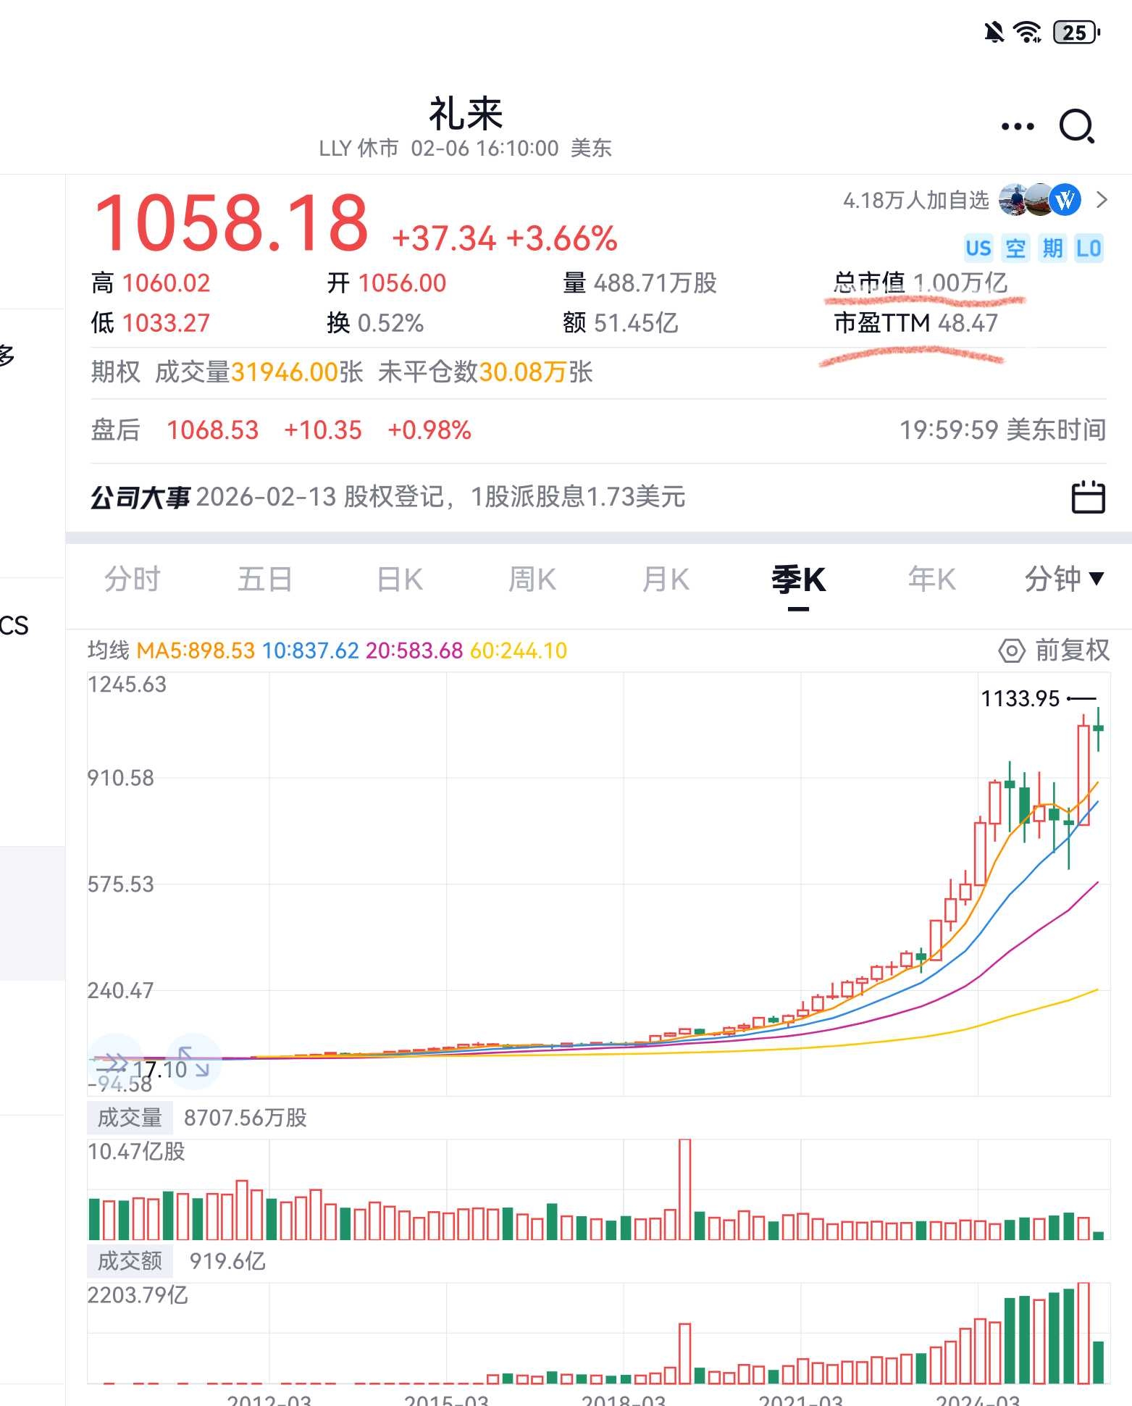Tap the 60:244.10 moving average label

click(518, 650)
